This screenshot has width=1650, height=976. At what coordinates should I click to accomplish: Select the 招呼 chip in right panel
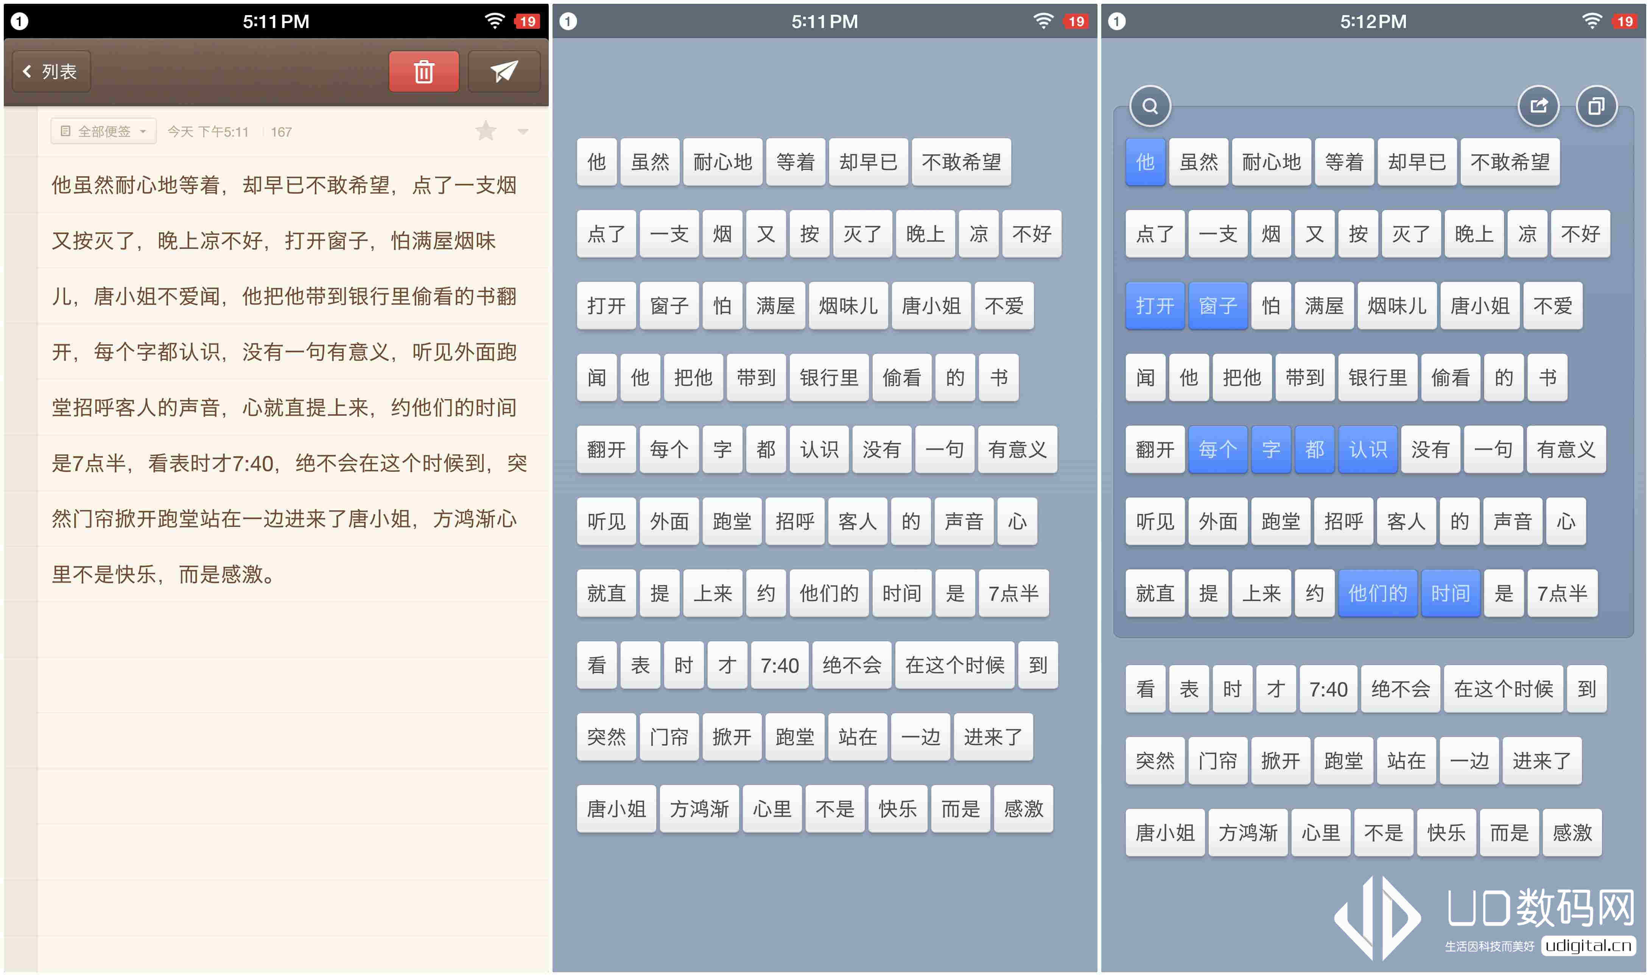(1343, 522)
